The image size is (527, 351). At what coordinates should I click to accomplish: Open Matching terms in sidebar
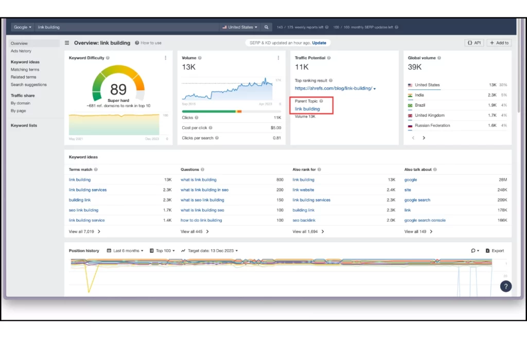click(25, 69)
